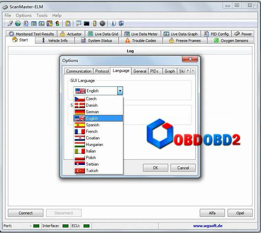Screen dimensions: 261x233
Task: Choose German from language list
Action: pos(98,112)
